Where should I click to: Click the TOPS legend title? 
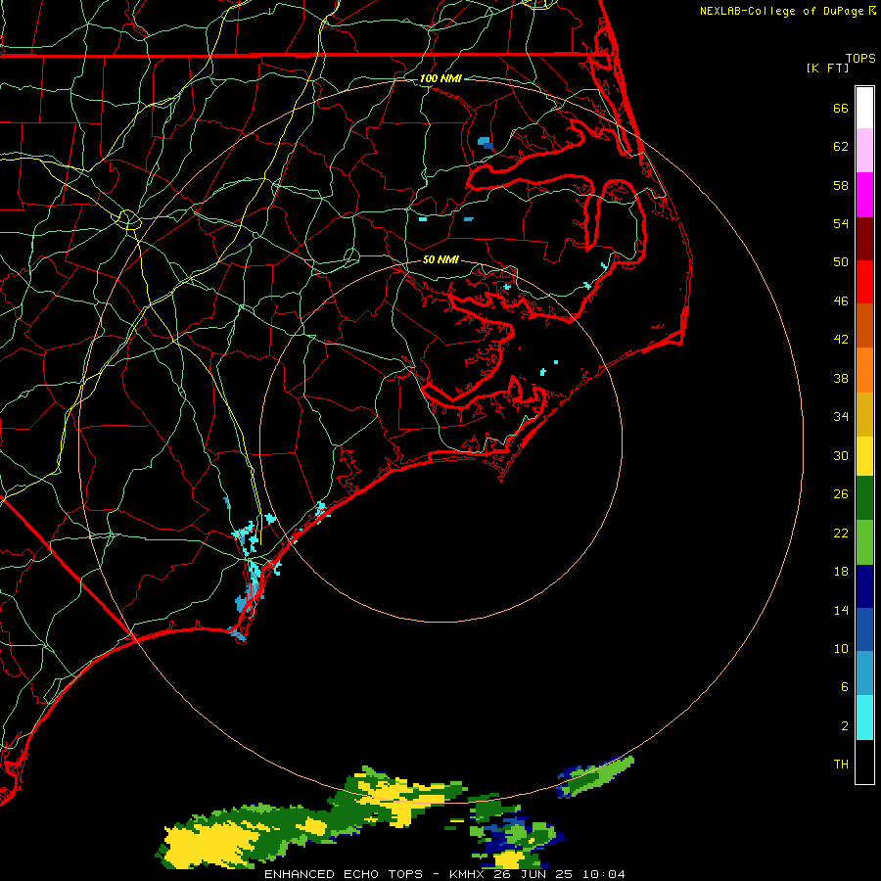click(x=860, y=59)
